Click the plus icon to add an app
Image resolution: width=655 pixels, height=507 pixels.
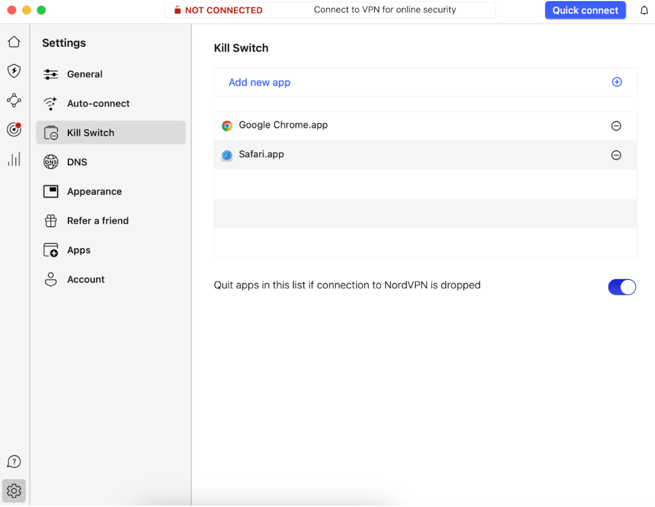point(617,82)
